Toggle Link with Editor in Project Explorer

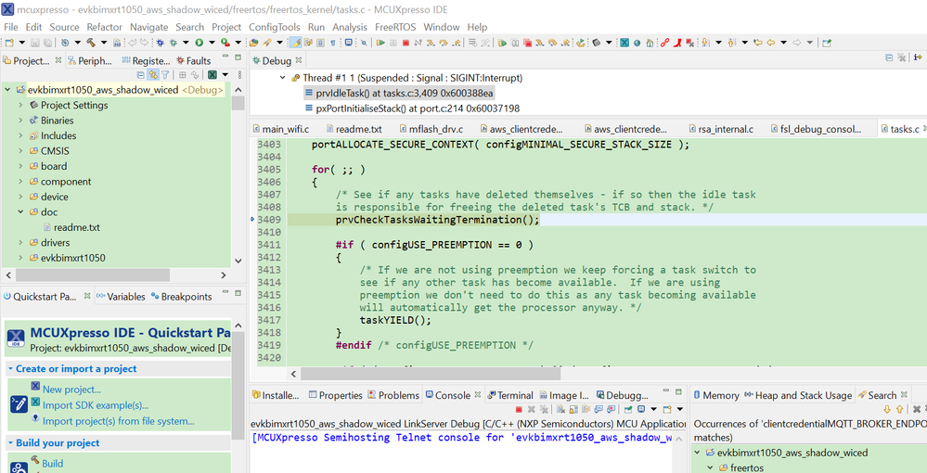tap(153, 75)
